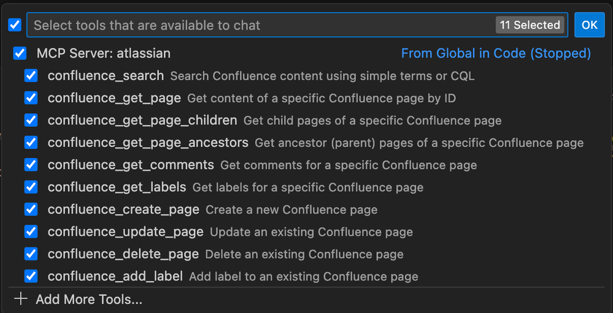Select the confluence_delete_page description text
This screenshot has height=313, width=613.
click(304, 254)
